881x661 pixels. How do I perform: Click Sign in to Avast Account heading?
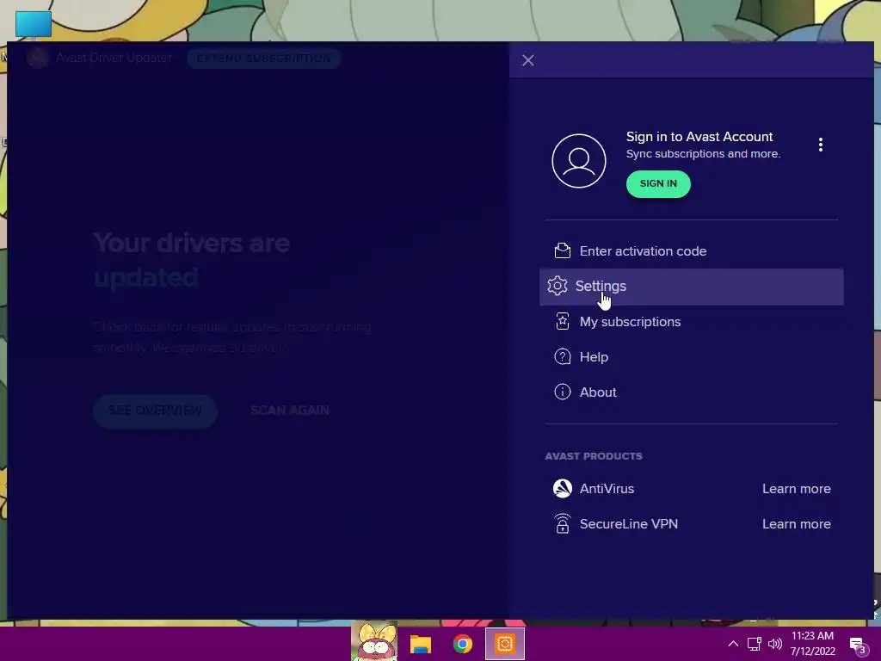click(x=699, y=137)
